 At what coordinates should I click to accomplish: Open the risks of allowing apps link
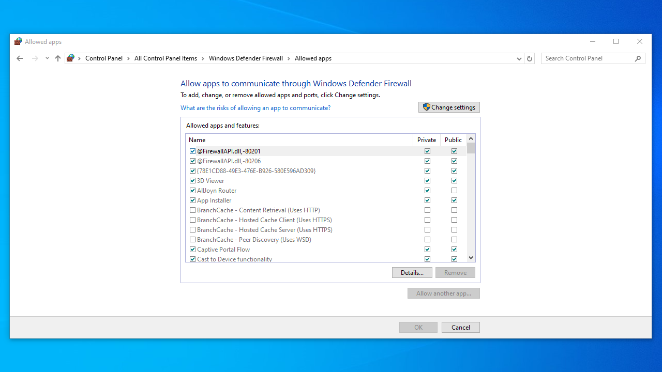pos(255,108)
